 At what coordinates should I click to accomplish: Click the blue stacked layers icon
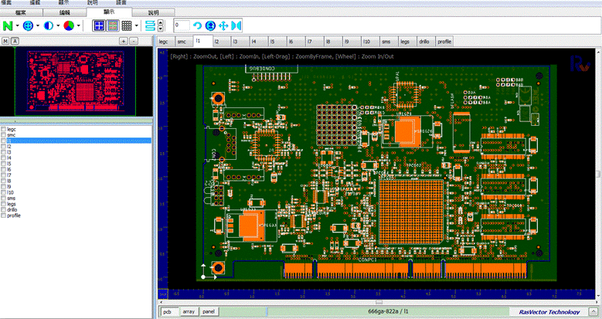[151, 25]
